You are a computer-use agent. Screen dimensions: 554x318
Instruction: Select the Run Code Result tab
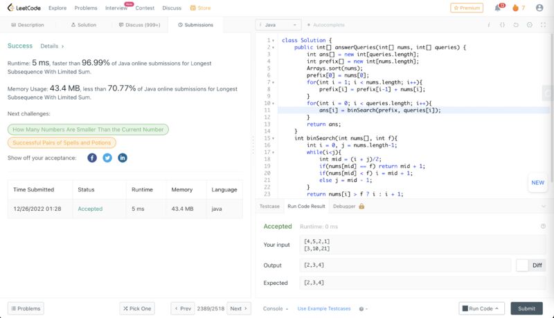(306, 206)
